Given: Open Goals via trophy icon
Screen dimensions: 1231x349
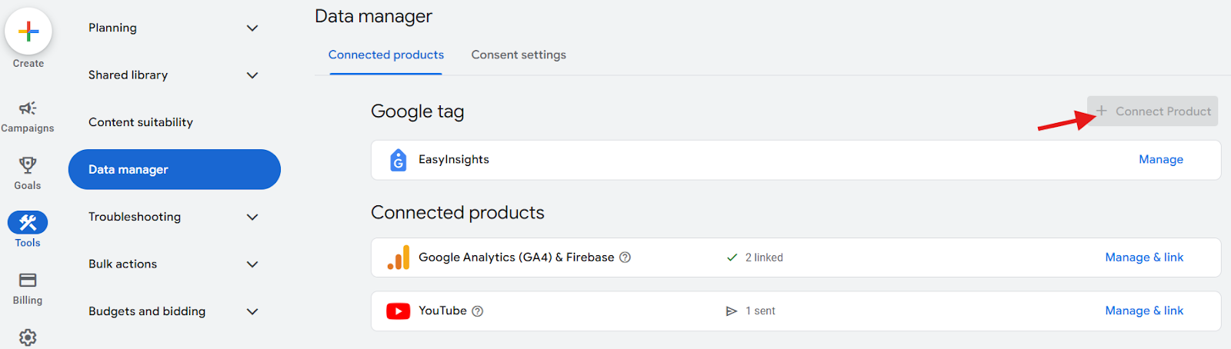Looking at the screenshot, I should point(28,165).
